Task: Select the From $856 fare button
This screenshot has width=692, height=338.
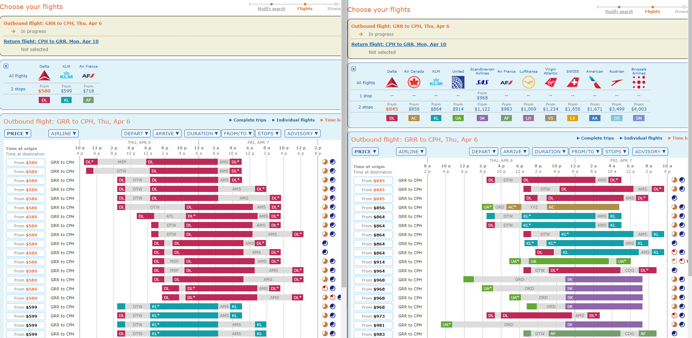Action: click(x=373, y=208)
